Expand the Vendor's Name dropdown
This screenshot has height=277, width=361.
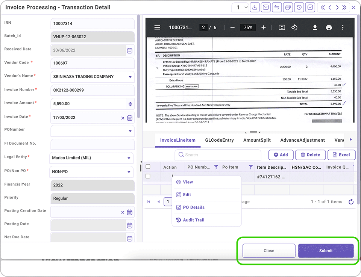click(x=130, y=77)
